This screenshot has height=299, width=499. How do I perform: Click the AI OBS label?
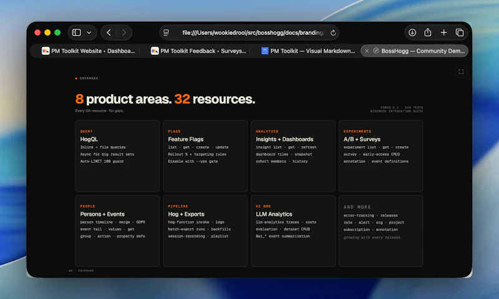click(263, 206)
